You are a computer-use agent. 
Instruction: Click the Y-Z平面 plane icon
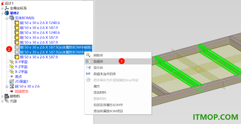click(x=12, y=67)
